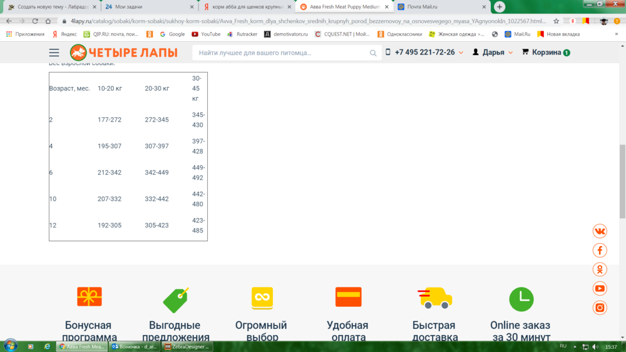Open the YouTube channel icon

click(x=600, y=289)
